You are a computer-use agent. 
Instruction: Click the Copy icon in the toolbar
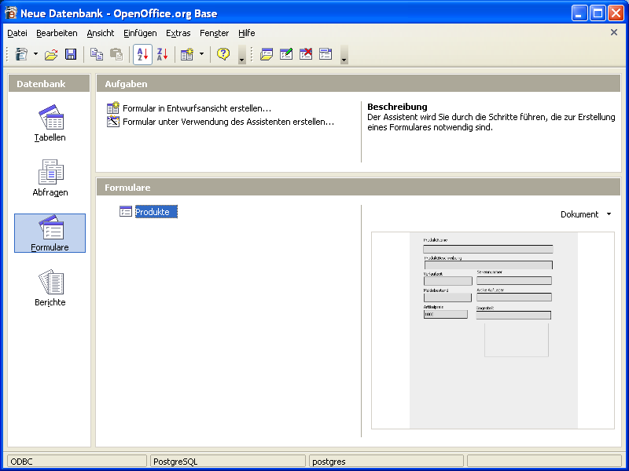(96, 54)
